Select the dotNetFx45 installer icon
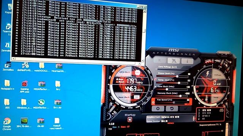Screen dimensions: 243x136 tap(25, 67)
